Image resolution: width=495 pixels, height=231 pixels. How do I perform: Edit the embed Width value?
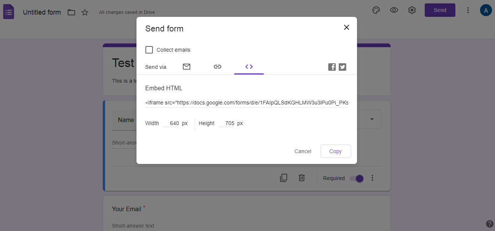tap(174, 123)
